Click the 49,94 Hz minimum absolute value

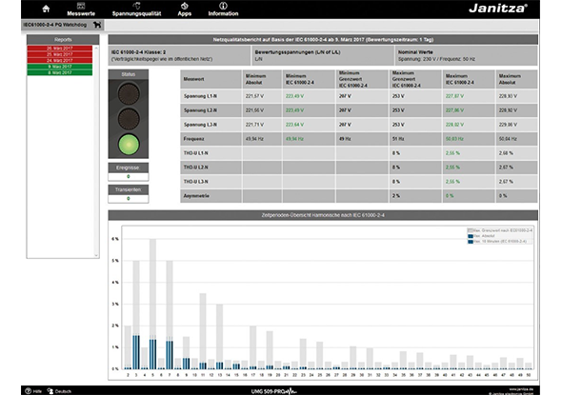click(x=254, y=139)
